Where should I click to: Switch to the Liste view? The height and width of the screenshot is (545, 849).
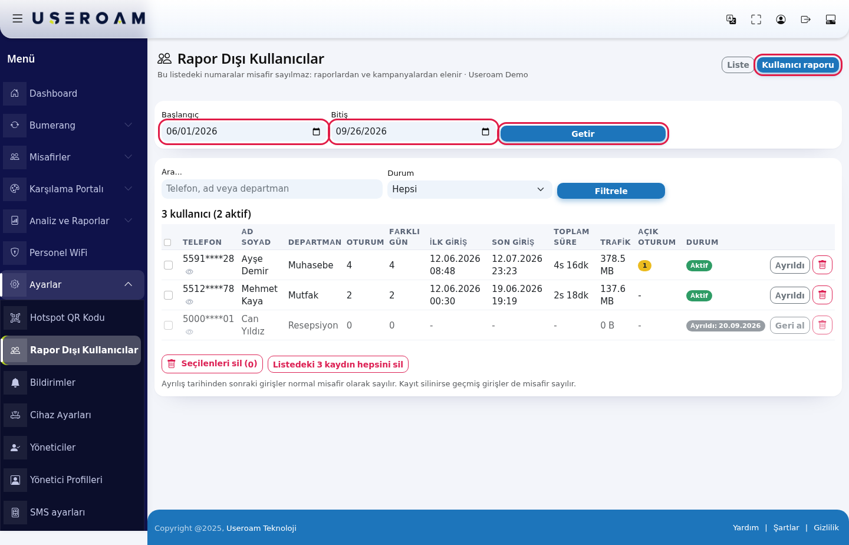[738, 65]
